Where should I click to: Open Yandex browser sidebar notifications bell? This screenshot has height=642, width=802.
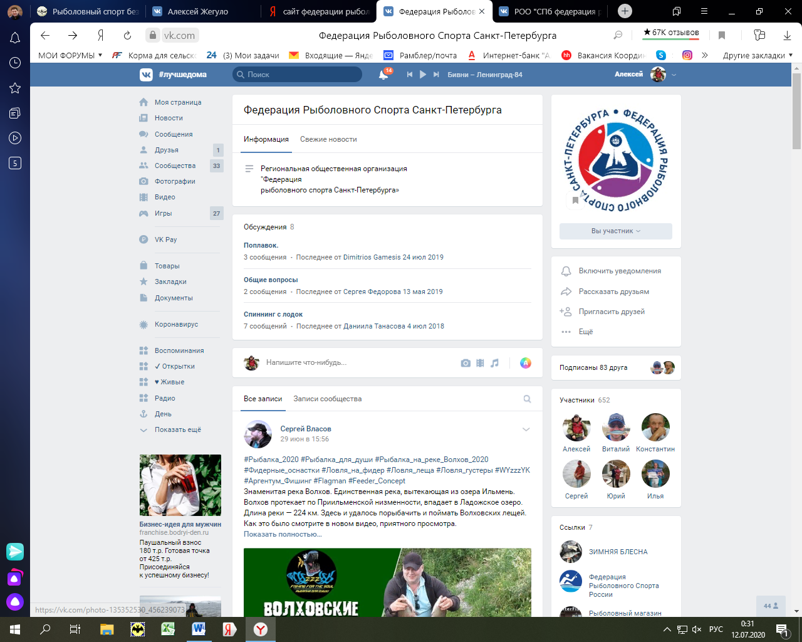(15, 38)
